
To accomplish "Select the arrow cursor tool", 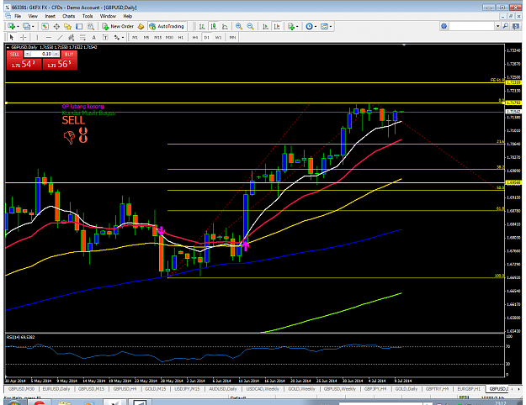I will (x=12, y=37).
